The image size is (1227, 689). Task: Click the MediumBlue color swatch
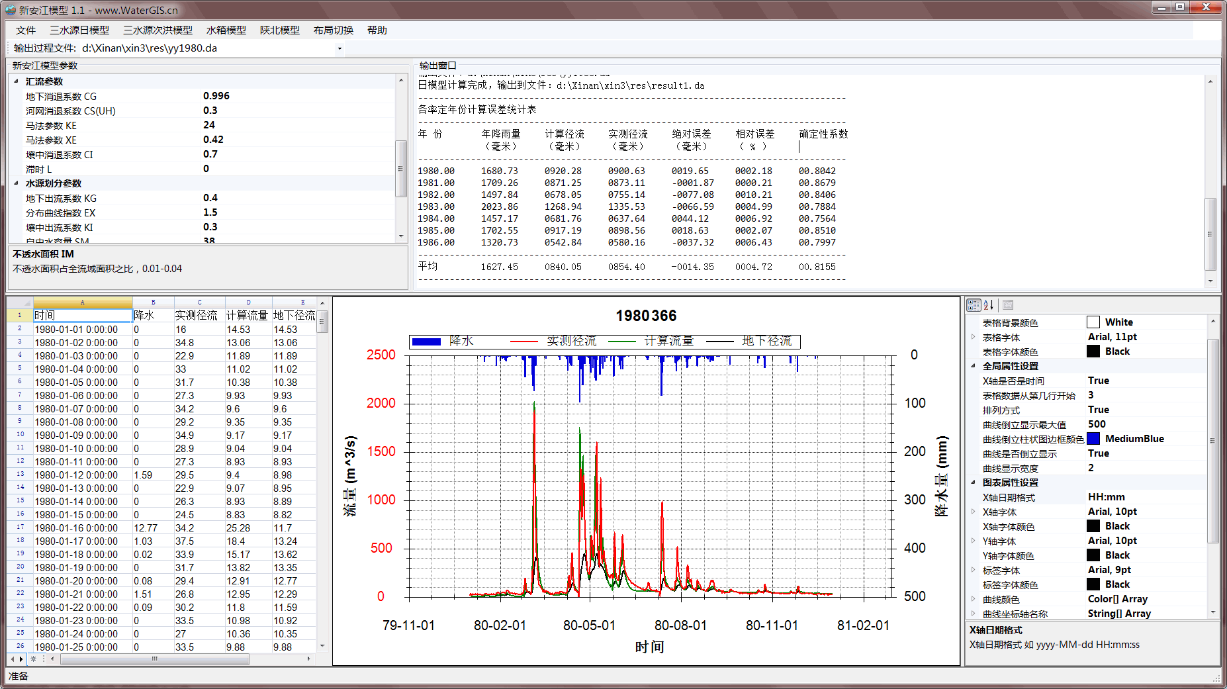[1093, 439]
